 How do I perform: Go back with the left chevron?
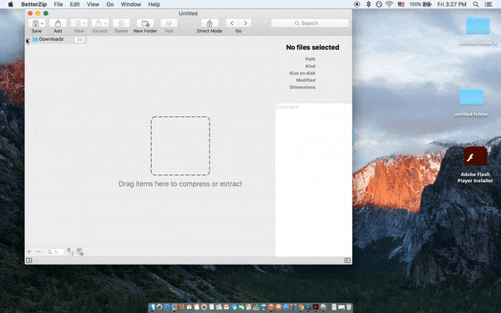coord(232,23)
